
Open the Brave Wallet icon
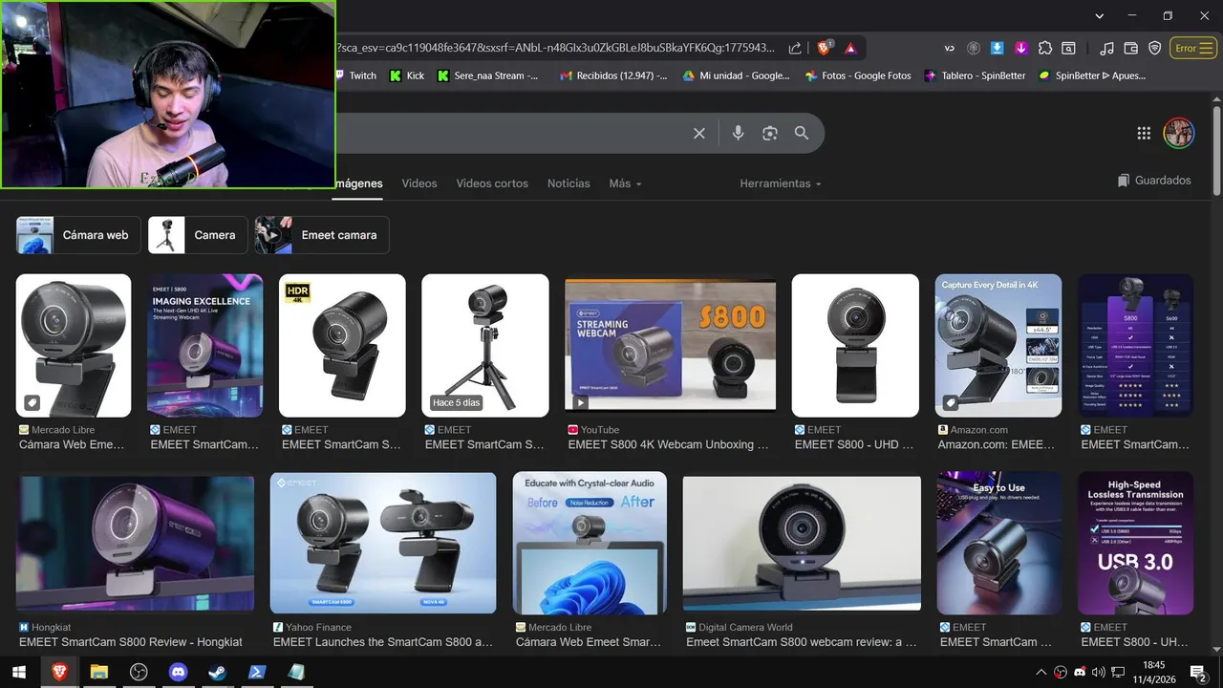click(x=1130, y=48)
